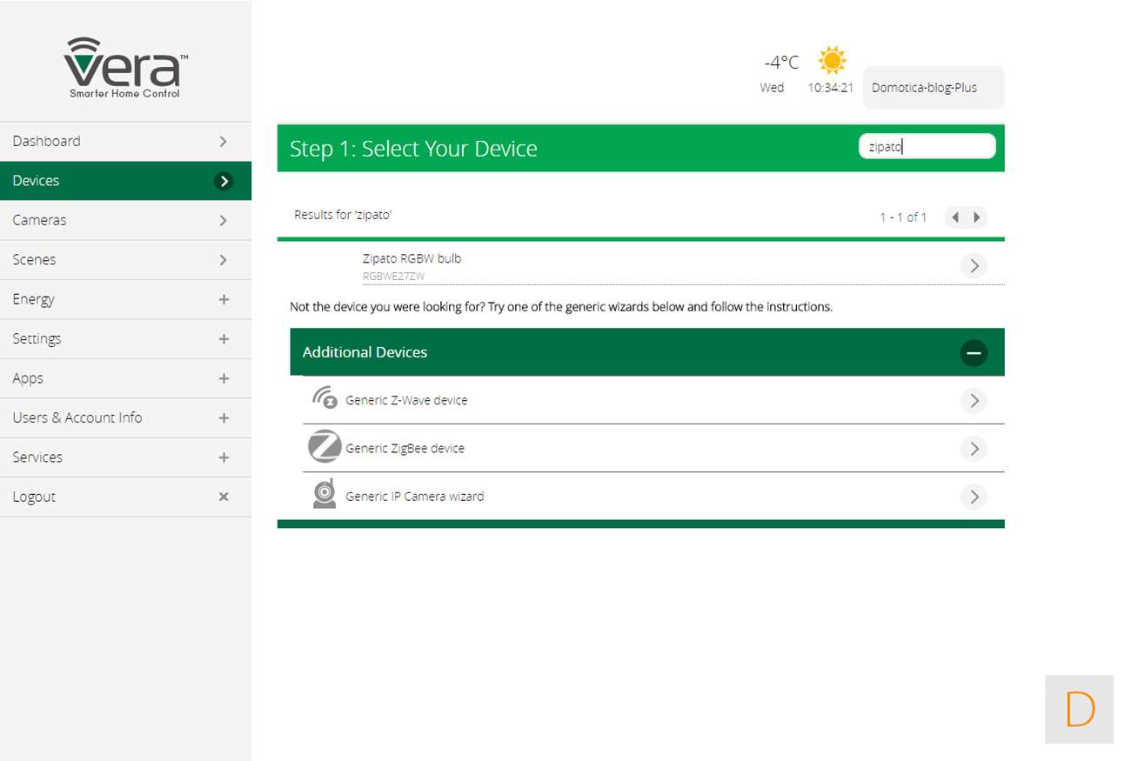Go to previous results page arrow

955,217
